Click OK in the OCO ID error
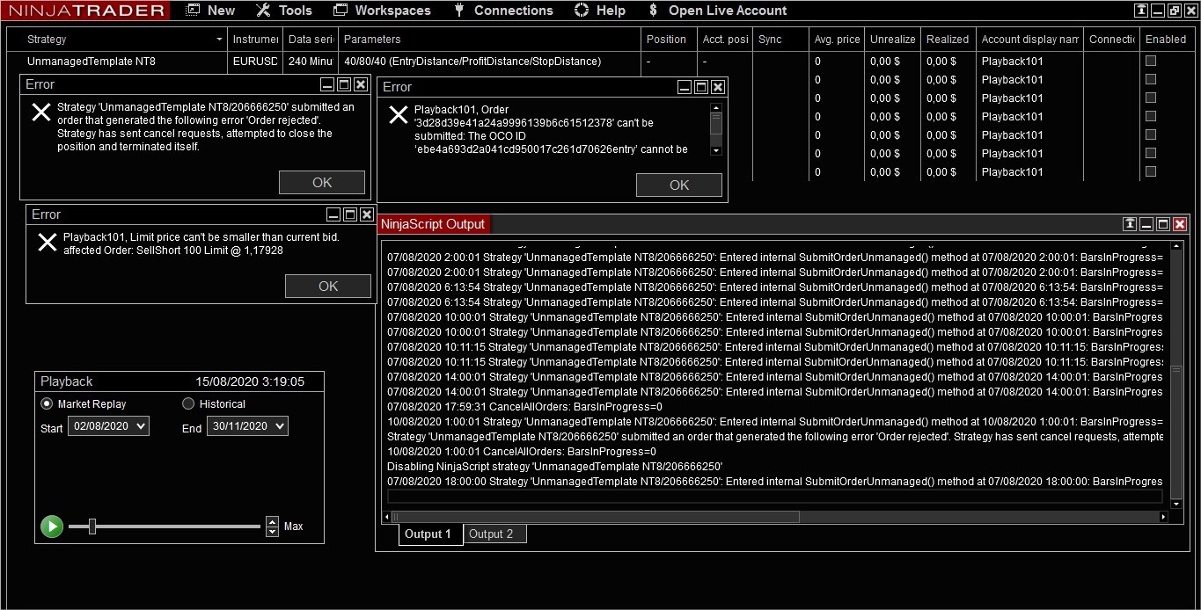Viewport: 1201px width, 610px height. [x=679, y=185]
